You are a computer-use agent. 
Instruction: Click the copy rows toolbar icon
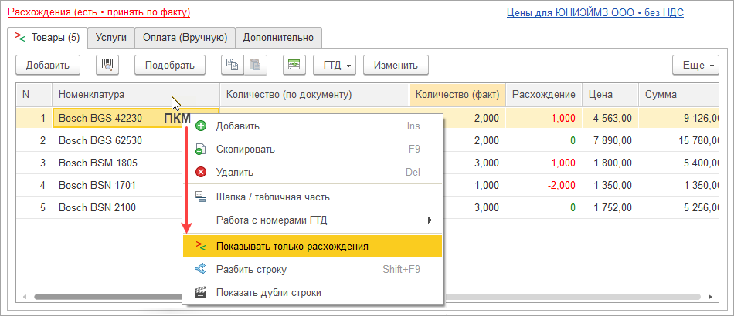(233, 66)
